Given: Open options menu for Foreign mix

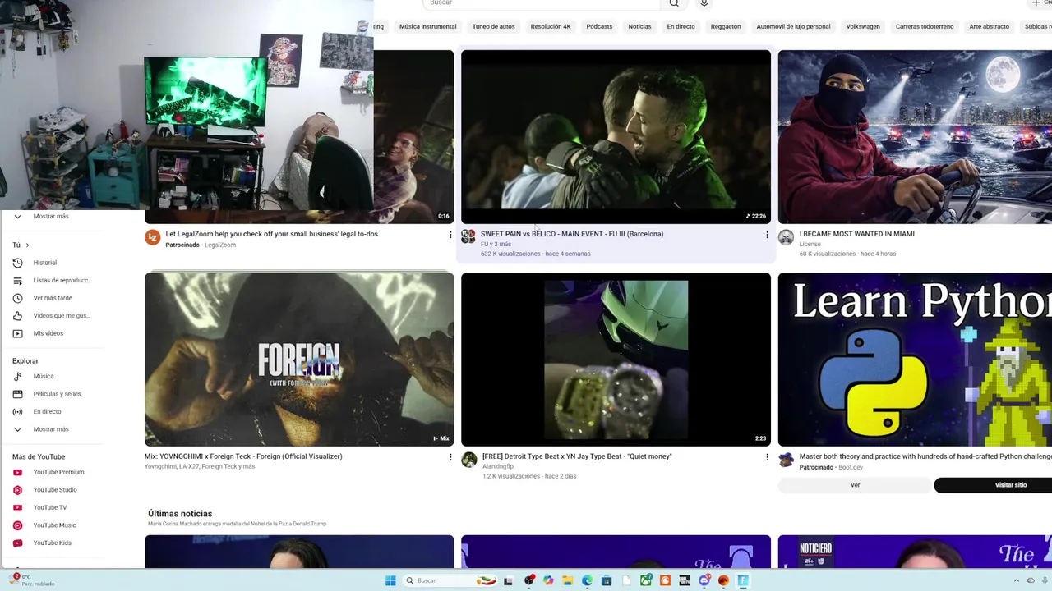Looking at the screenshot, I should coord(450,457).
